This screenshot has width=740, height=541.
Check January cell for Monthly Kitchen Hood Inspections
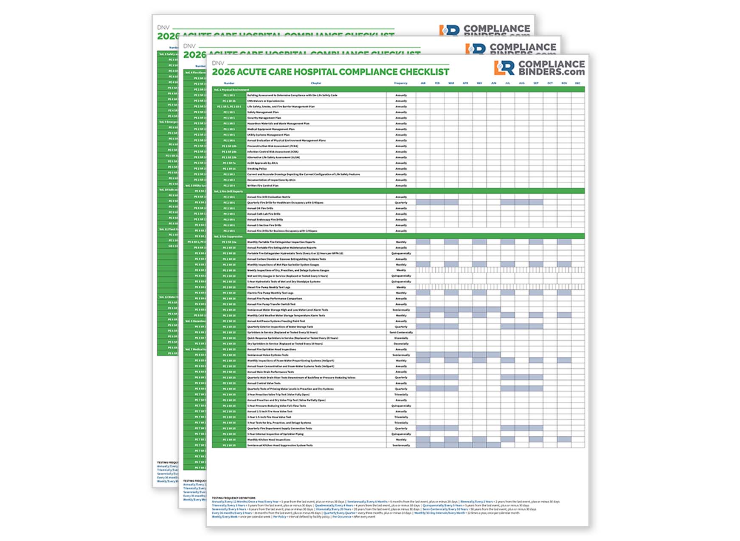pyautogui.click(x=423, y=440)
